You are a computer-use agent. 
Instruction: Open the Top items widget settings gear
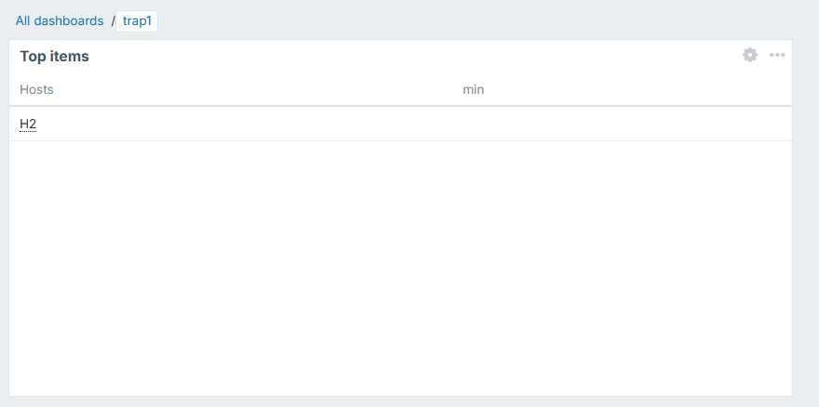point(750,55)
